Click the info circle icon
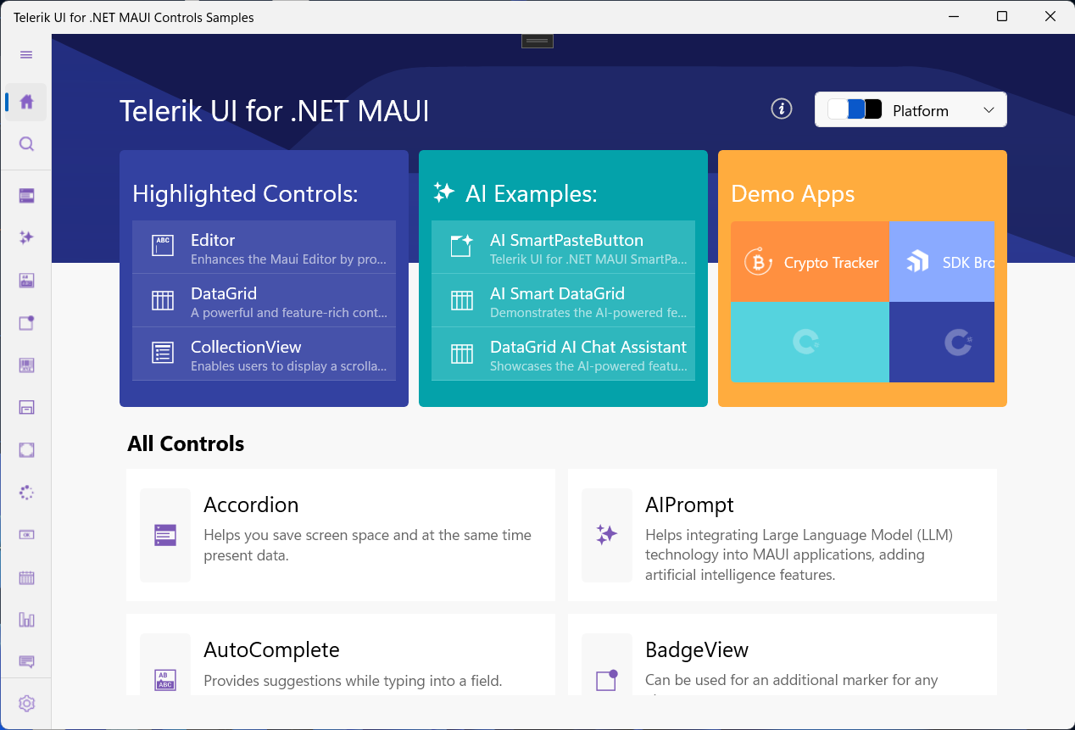 tap(782, 109)
